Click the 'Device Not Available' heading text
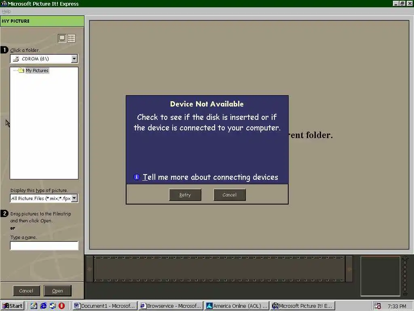The height and width of the screenshot is (311, 414). click(x=207, y=104)
